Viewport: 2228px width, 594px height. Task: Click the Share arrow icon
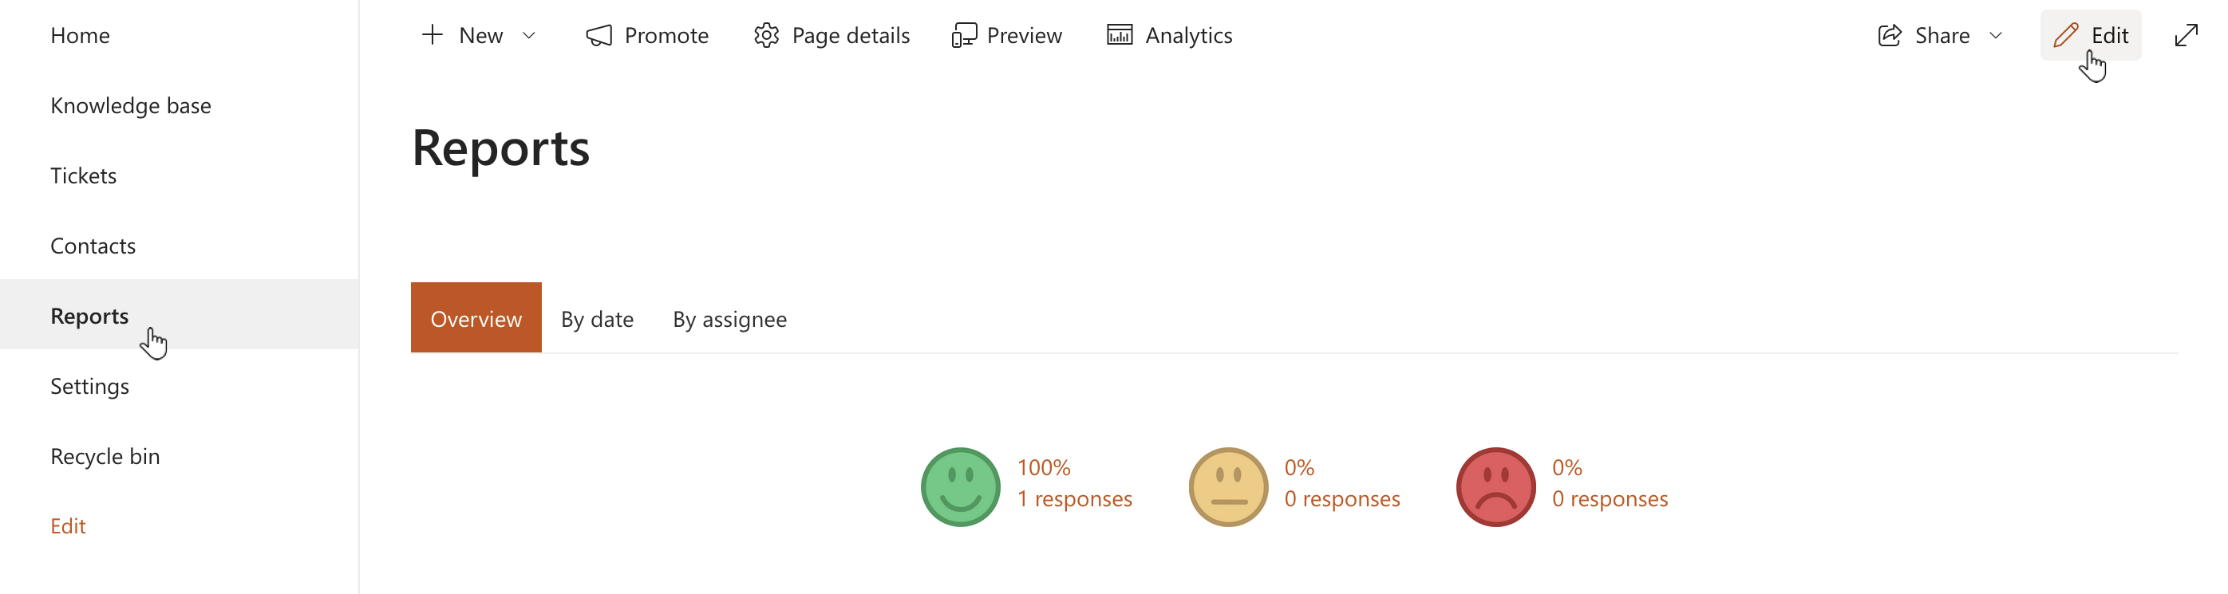(1890, 35)
